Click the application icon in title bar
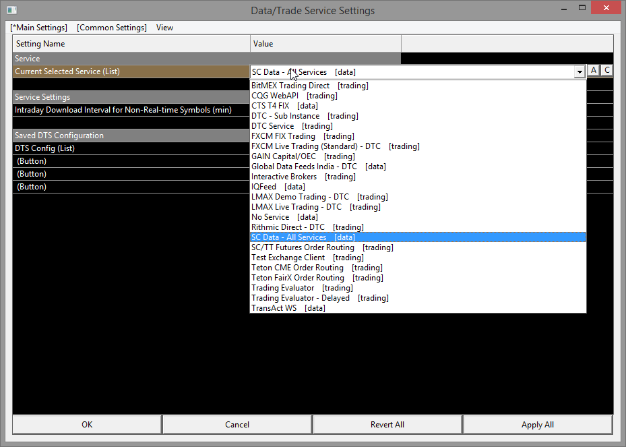This screenshot has height=447, width=626. [x=11, y=10]
